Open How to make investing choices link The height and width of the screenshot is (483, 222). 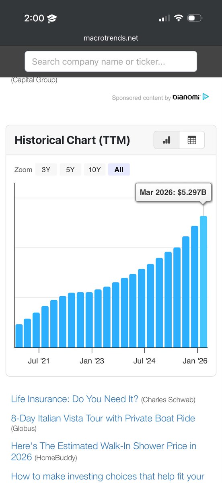107,477
